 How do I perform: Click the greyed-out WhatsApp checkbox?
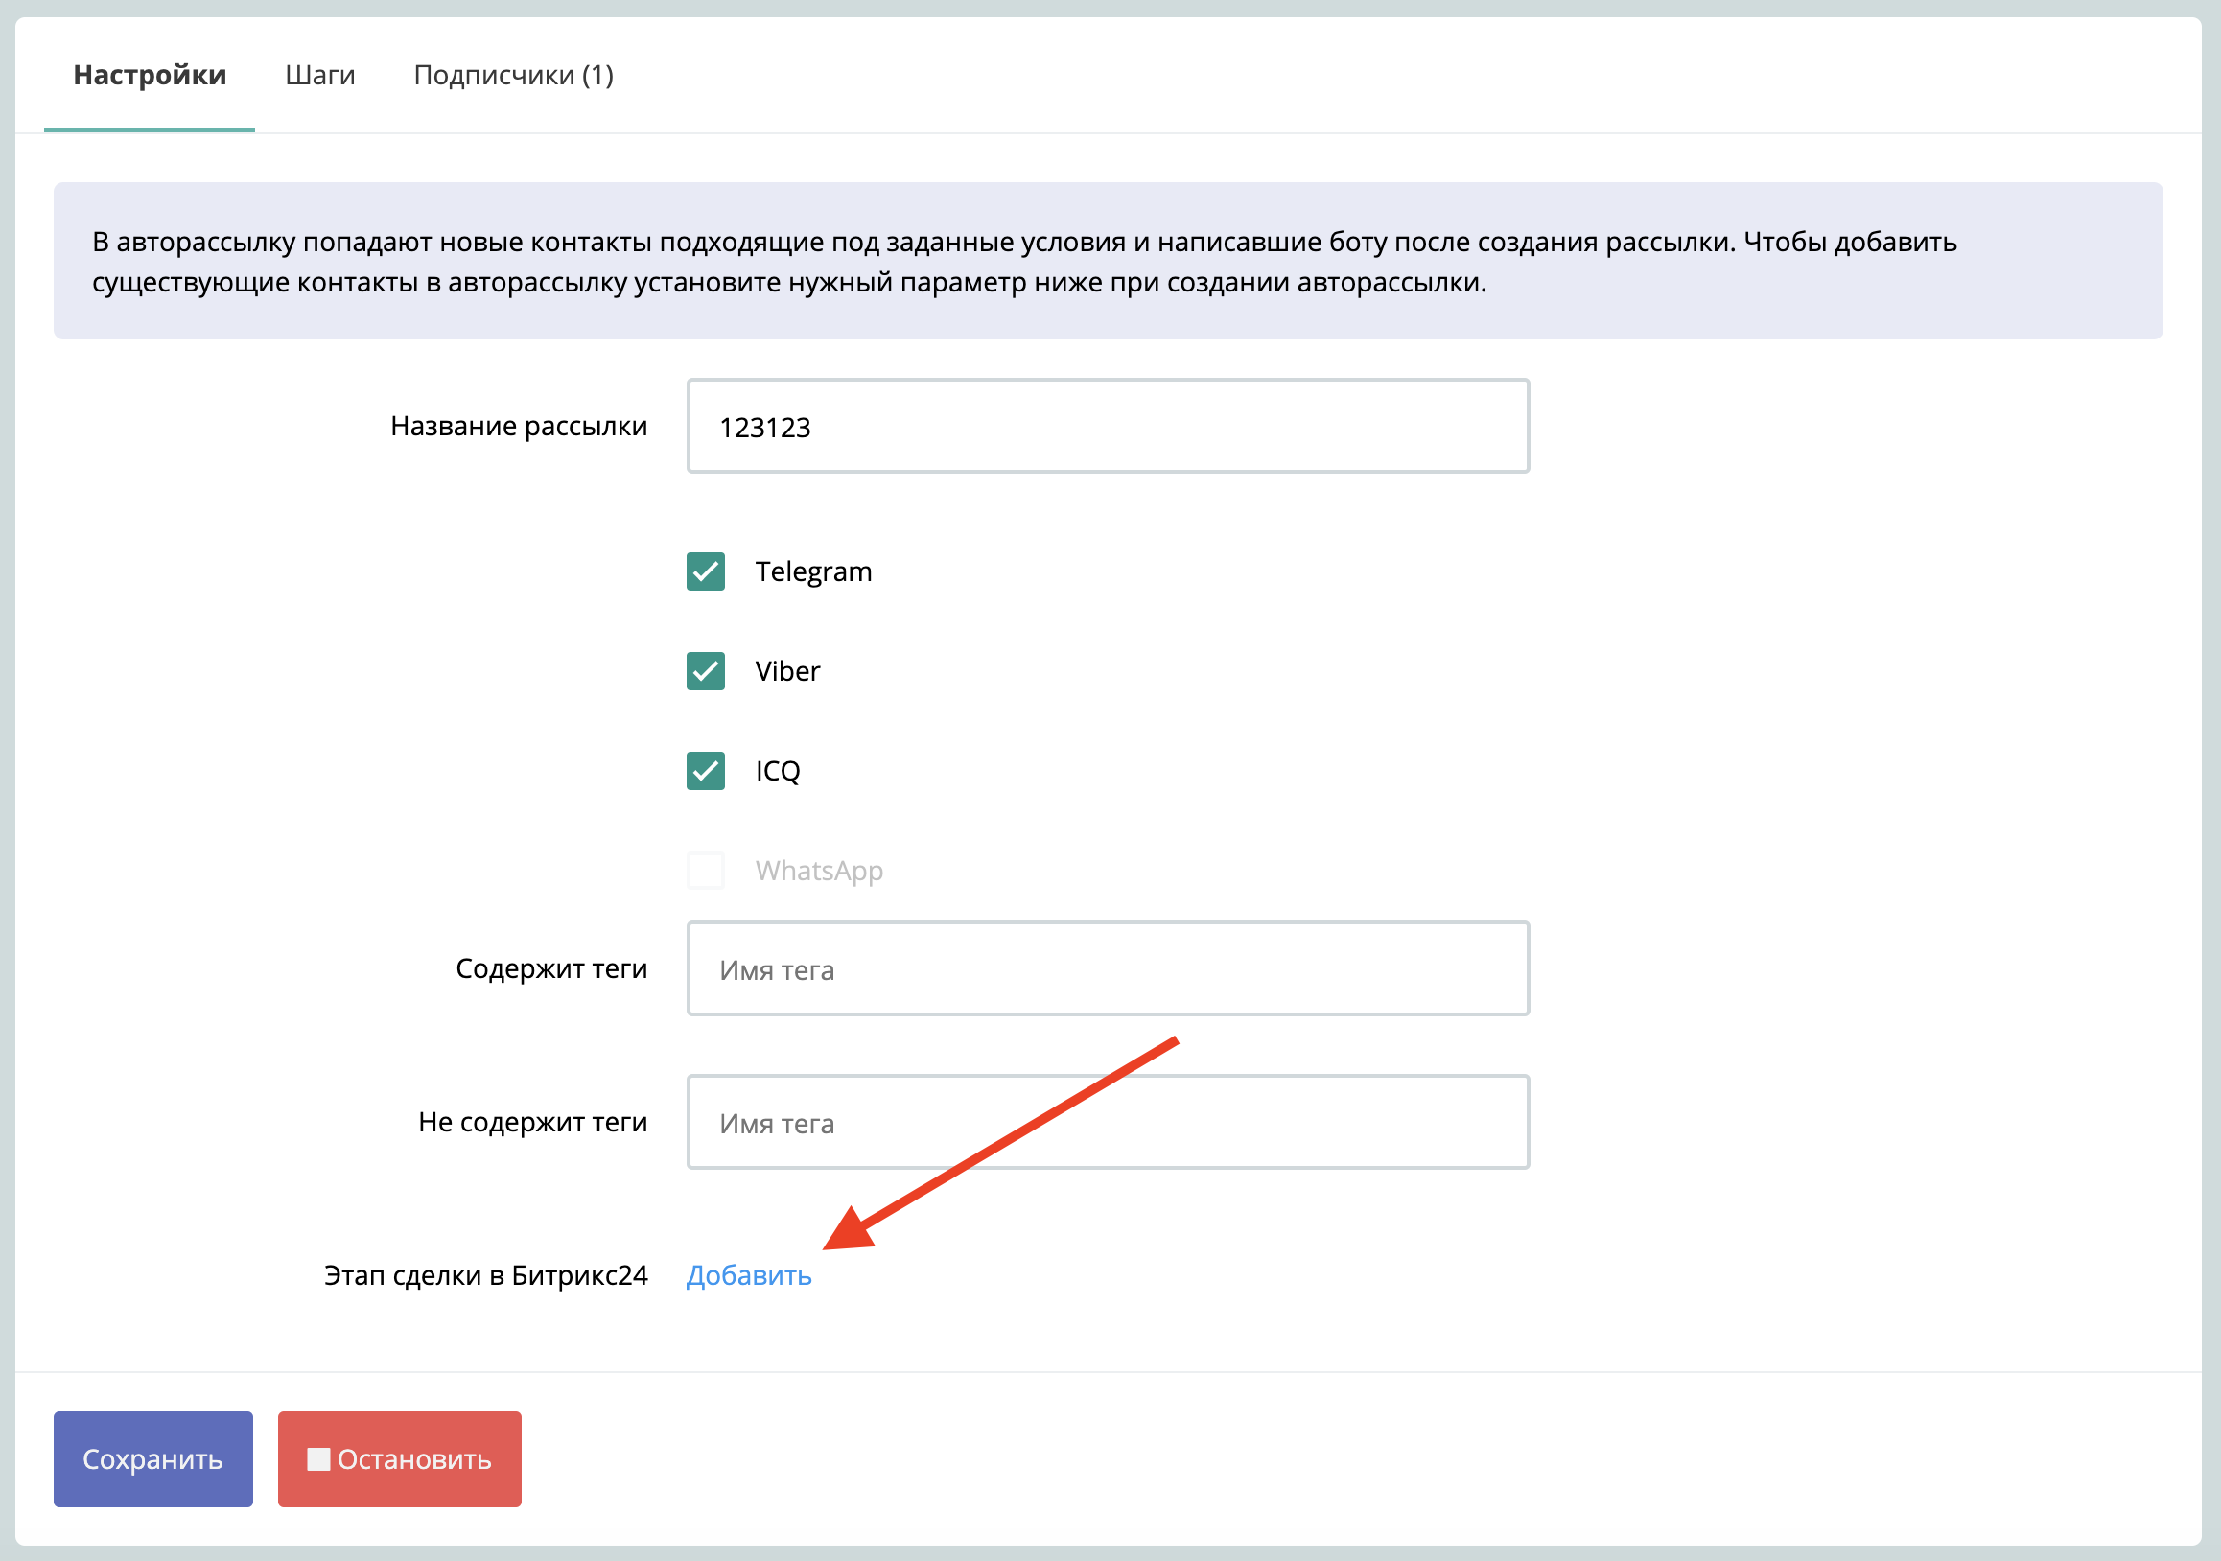[x=705, y=871]
